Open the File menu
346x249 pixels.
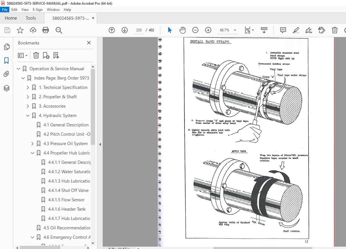click(x=5, y=9)
